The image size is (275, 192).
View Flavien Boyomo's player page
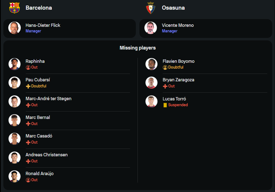tap(178, 61)
